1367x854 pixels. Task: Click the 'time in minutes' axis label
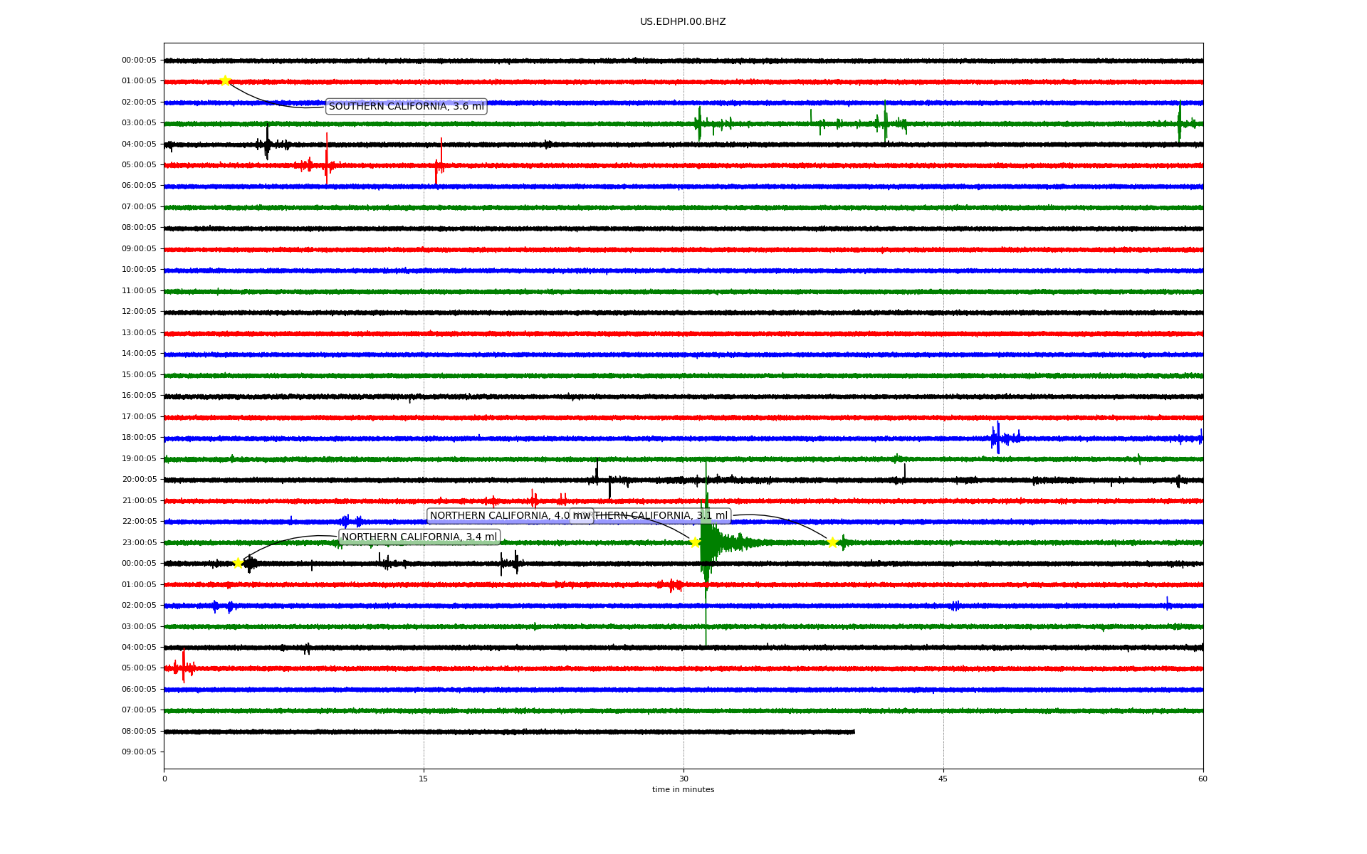(682, 789)
